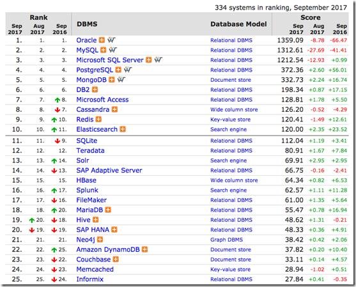356x287 pixels.
Task: Click Search engine link in Elasticsearch row
Action: coord(228,129)
